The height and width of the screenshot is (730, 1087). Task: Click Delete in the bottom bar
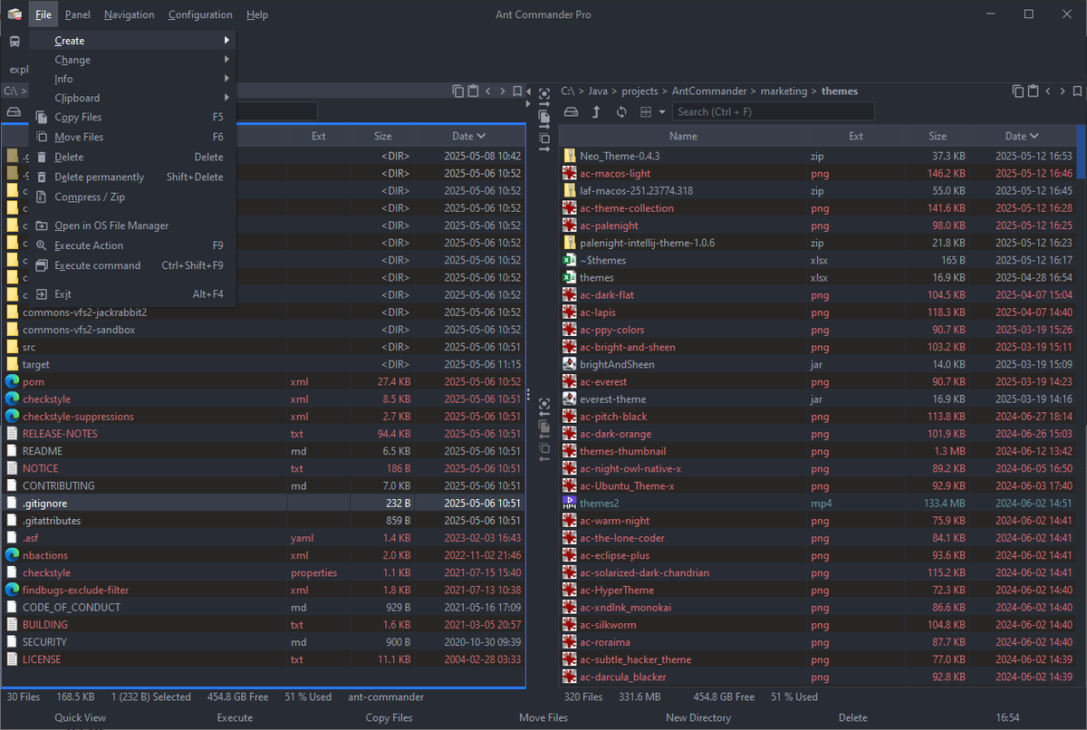pos(852,717)
